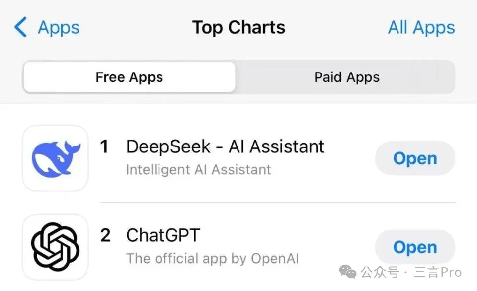Open the Top Charts category selector
The height and width of the screenshot is (291, 477).
pos(238,28)
